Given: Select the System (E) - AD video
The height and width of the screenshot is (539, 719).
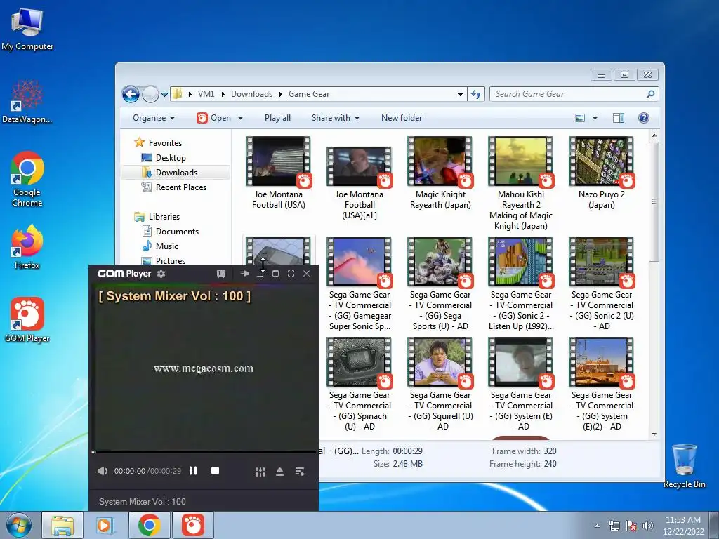Looking at the screenshot, I should (521, 384).
